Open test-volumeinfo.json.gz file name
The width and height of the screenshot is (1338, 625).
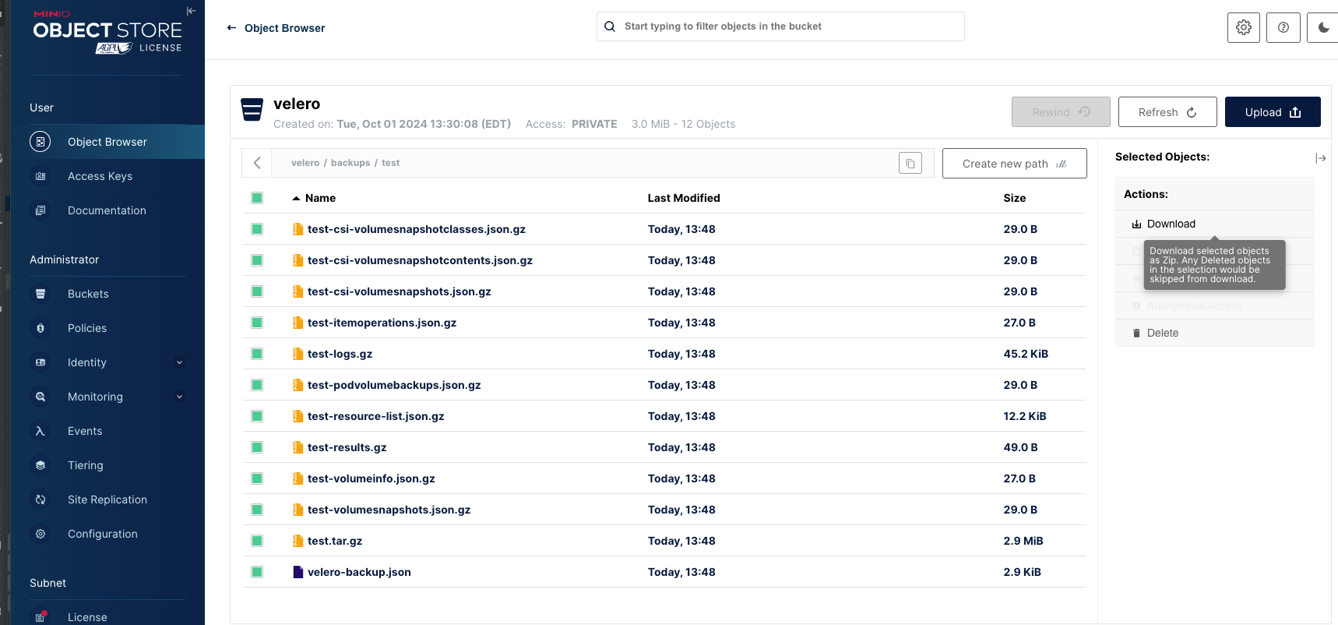371,478
